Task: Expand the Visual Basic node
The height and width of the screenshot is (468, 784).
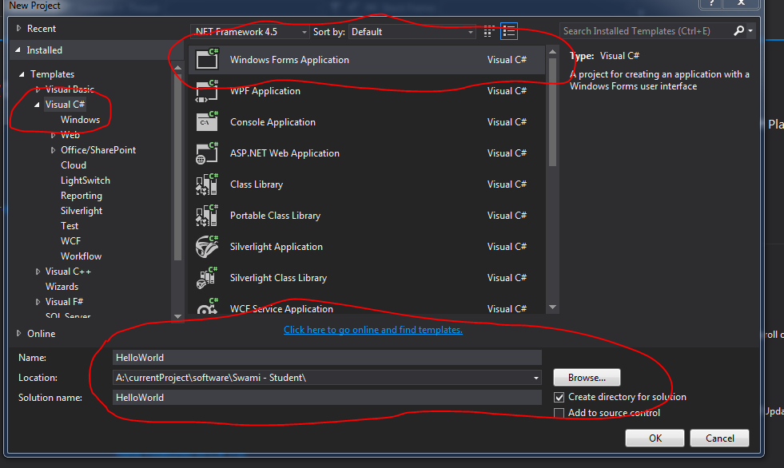Action: tap(38, 89)
